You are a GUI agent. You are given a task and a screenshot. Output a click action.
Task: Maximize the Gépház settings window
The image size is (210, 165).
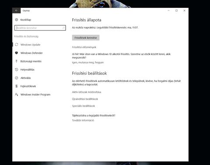coord(176,10)
